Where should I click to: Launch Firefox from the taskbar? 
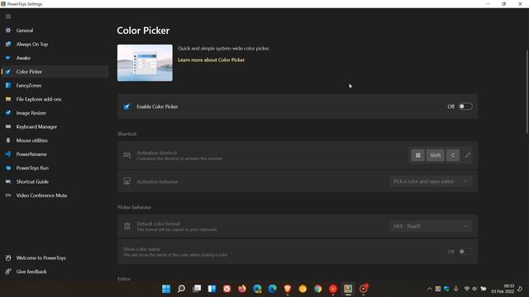click(242, 289)
